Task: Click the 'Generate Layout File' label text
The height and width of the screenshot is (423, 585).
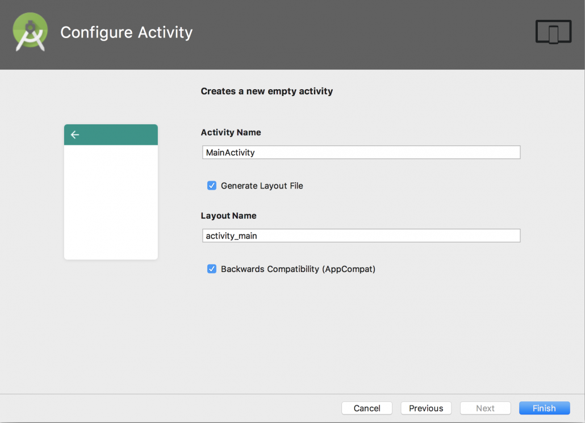Action: click(262, 186)
